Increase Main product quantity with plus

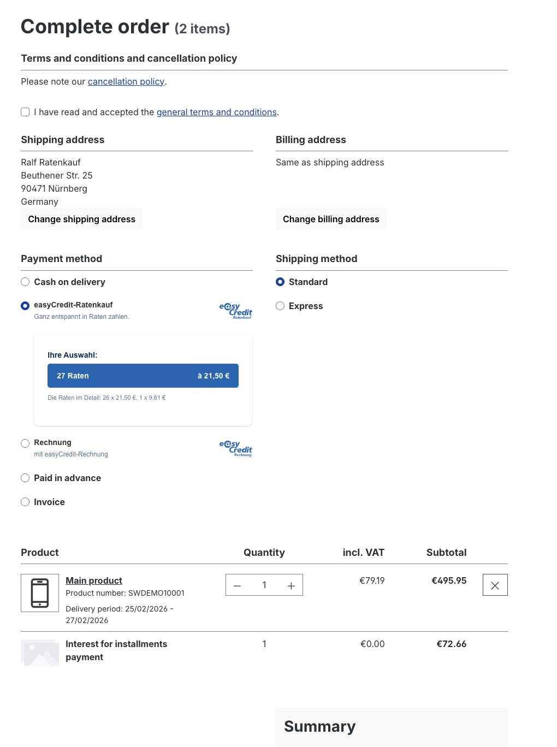pos(291,585)
